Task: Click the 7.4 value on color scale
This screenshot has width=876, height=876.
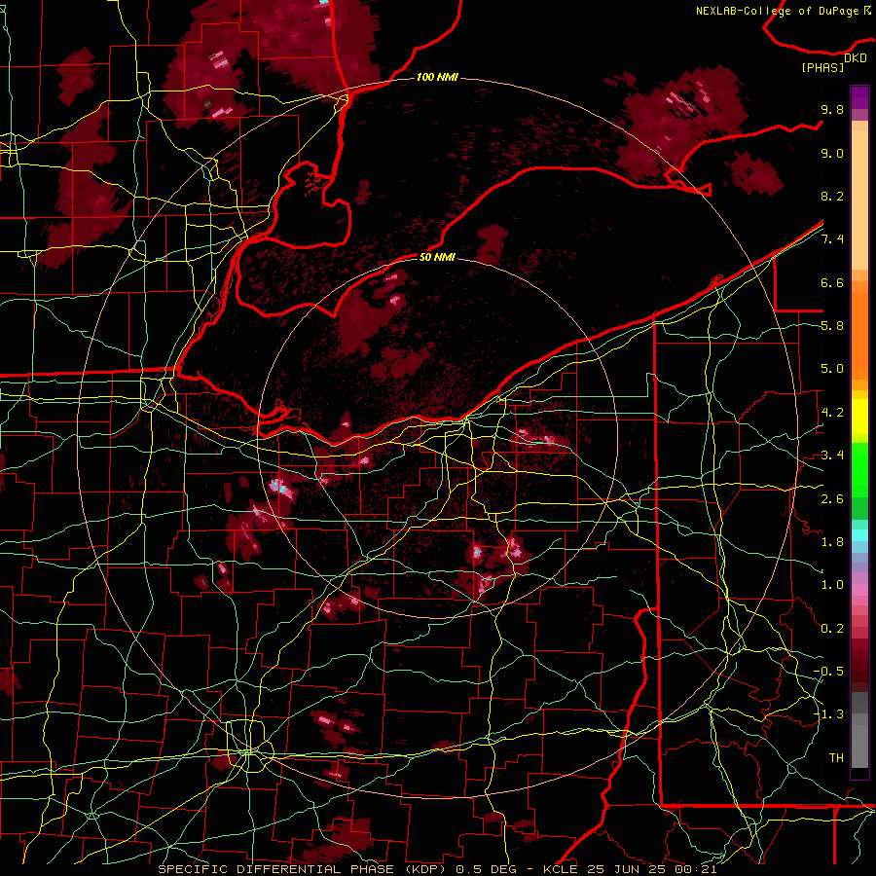Action: [x=832, y=239]
